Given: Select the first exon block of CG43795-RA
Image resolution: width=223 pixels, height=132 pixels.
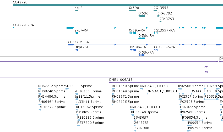Looking at the screenshot, I should point(70,28).
